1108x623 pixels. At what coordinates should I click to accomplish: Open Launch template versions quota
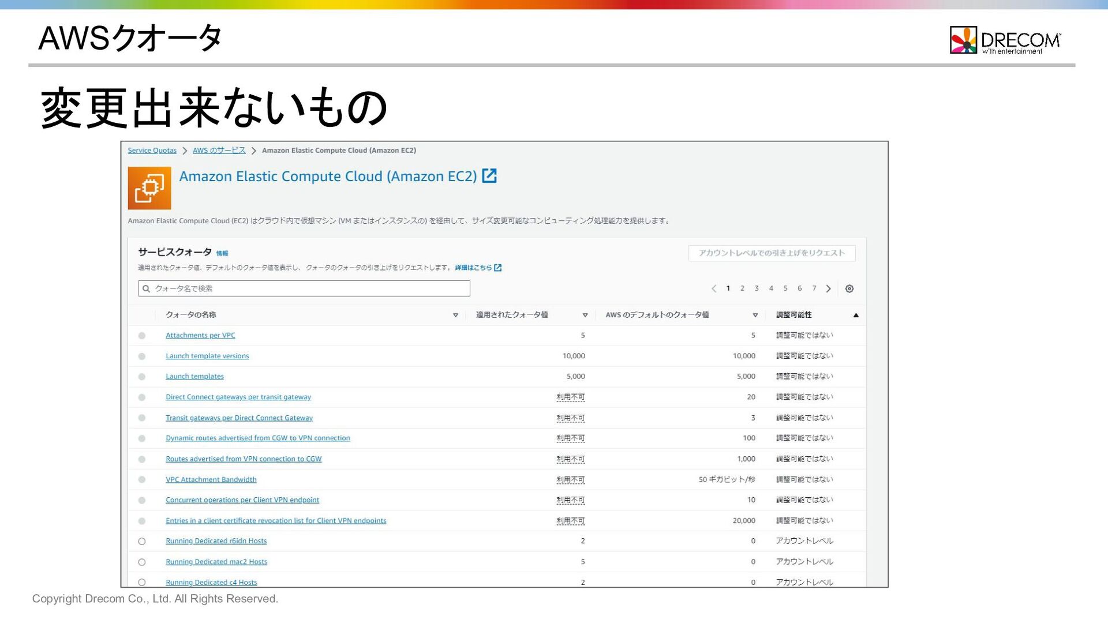(x=207, y=356)
